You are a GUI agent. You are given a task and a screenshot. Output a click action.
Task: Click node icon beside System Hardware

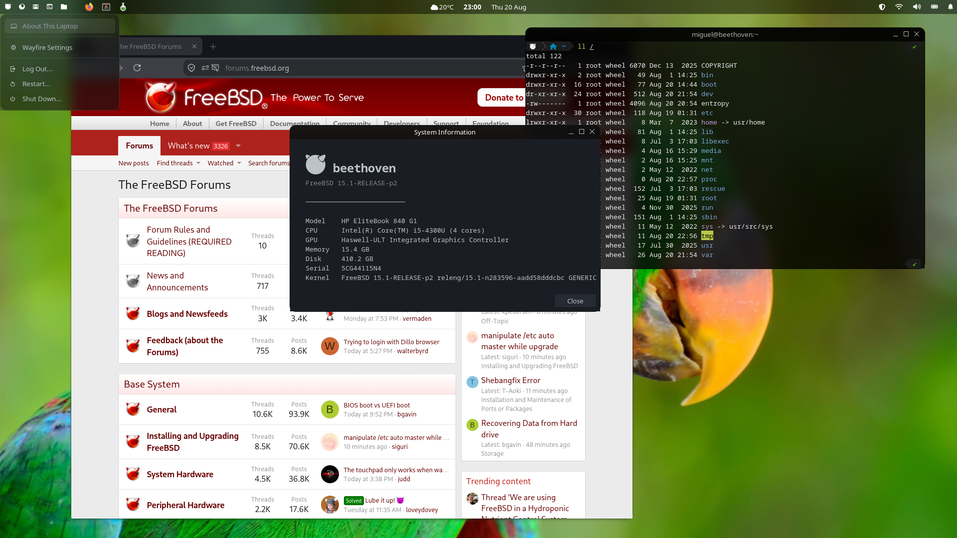pos(133,474)
